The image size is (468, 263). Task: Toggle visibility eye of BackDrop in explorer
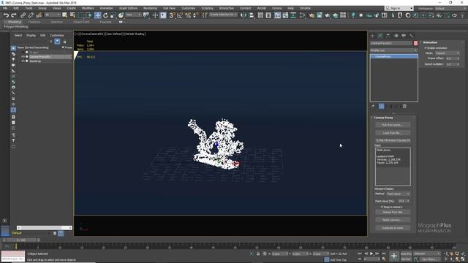[23, 61]
